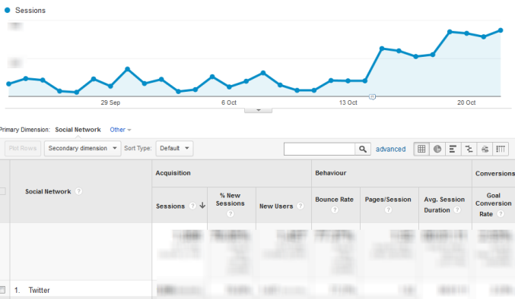
Task: Toggle the select-all checkbox in table header
Action: click(x=2, y=191)
